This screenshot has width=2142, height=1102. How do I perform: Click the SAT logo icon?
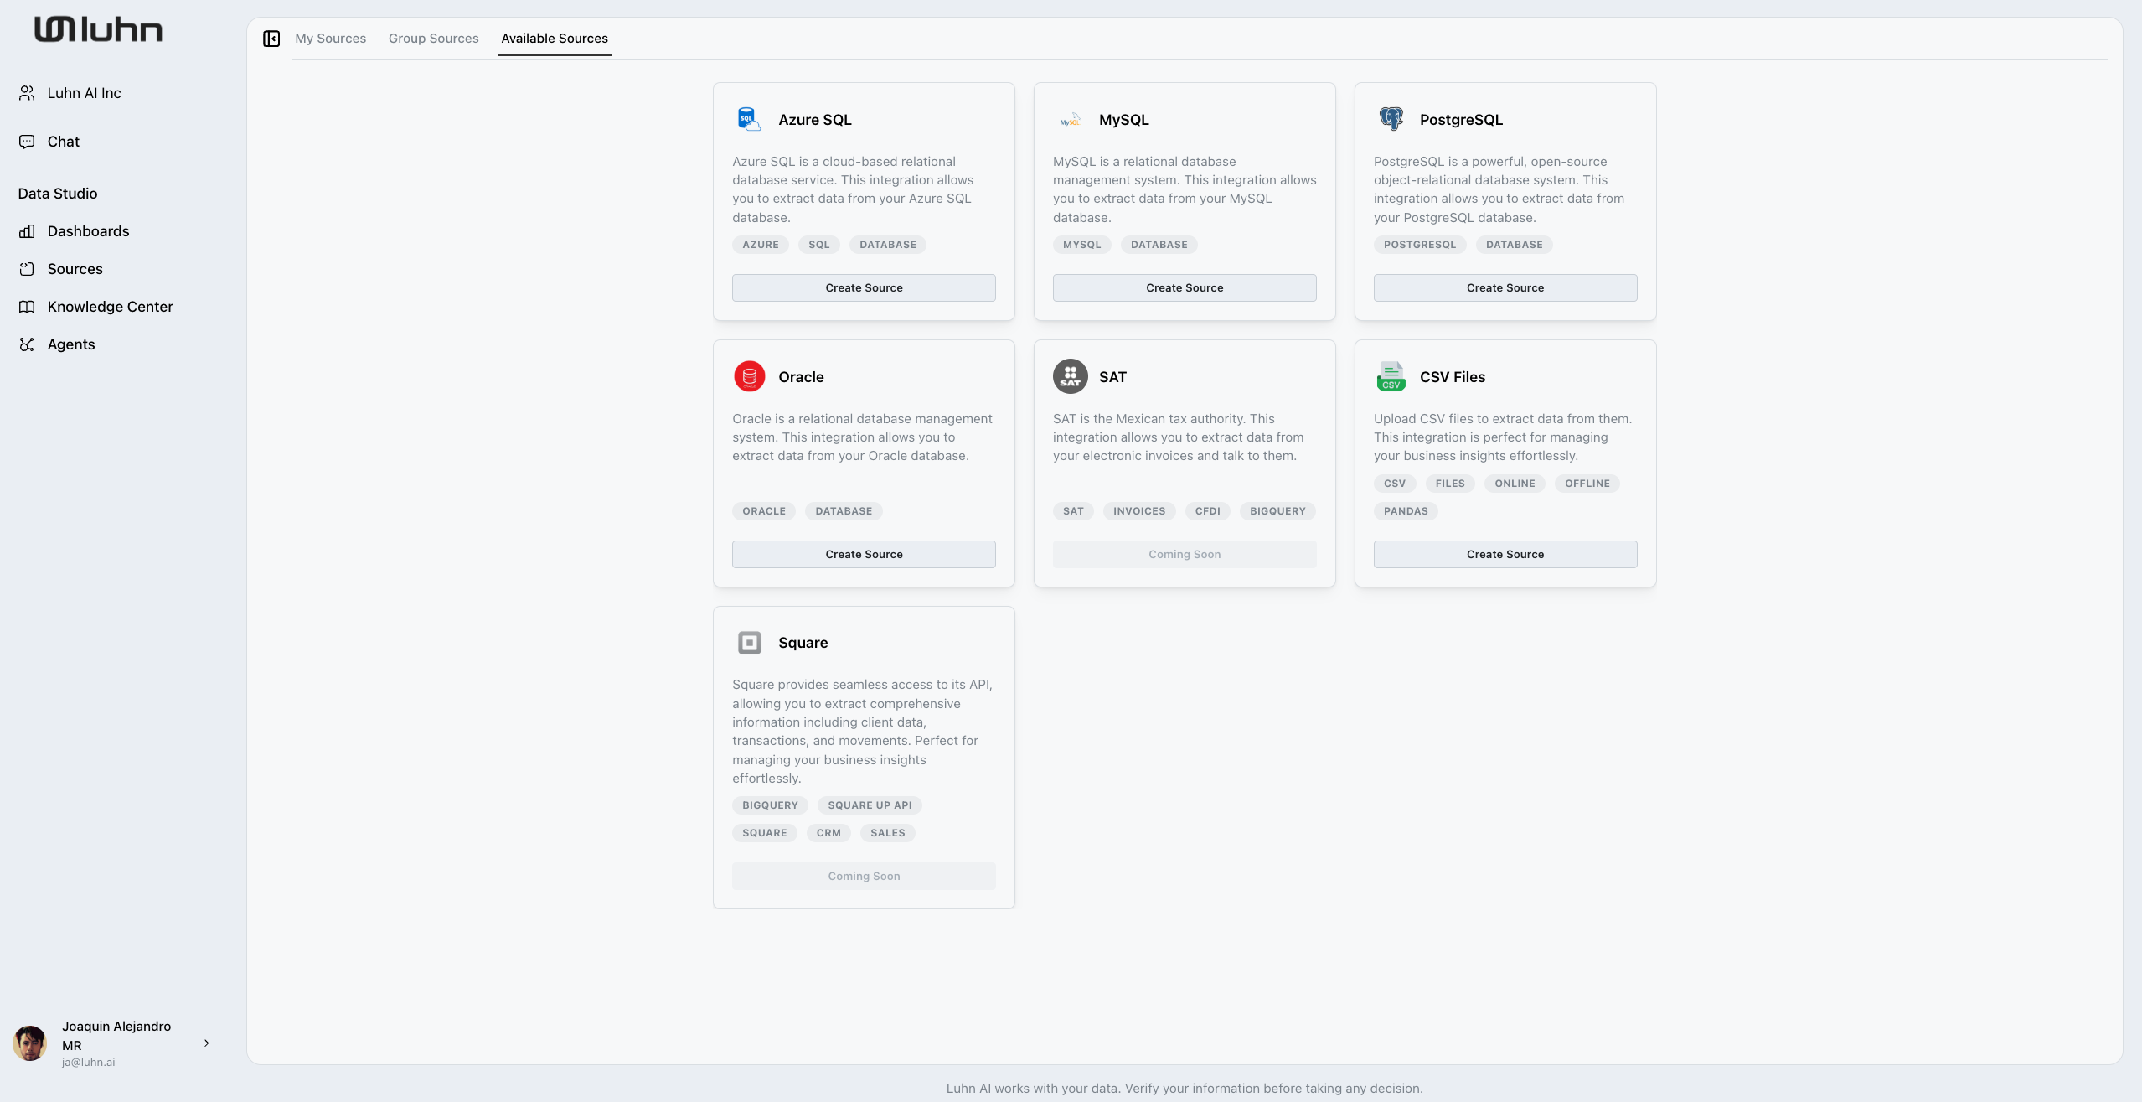[x=1070, y=376]
